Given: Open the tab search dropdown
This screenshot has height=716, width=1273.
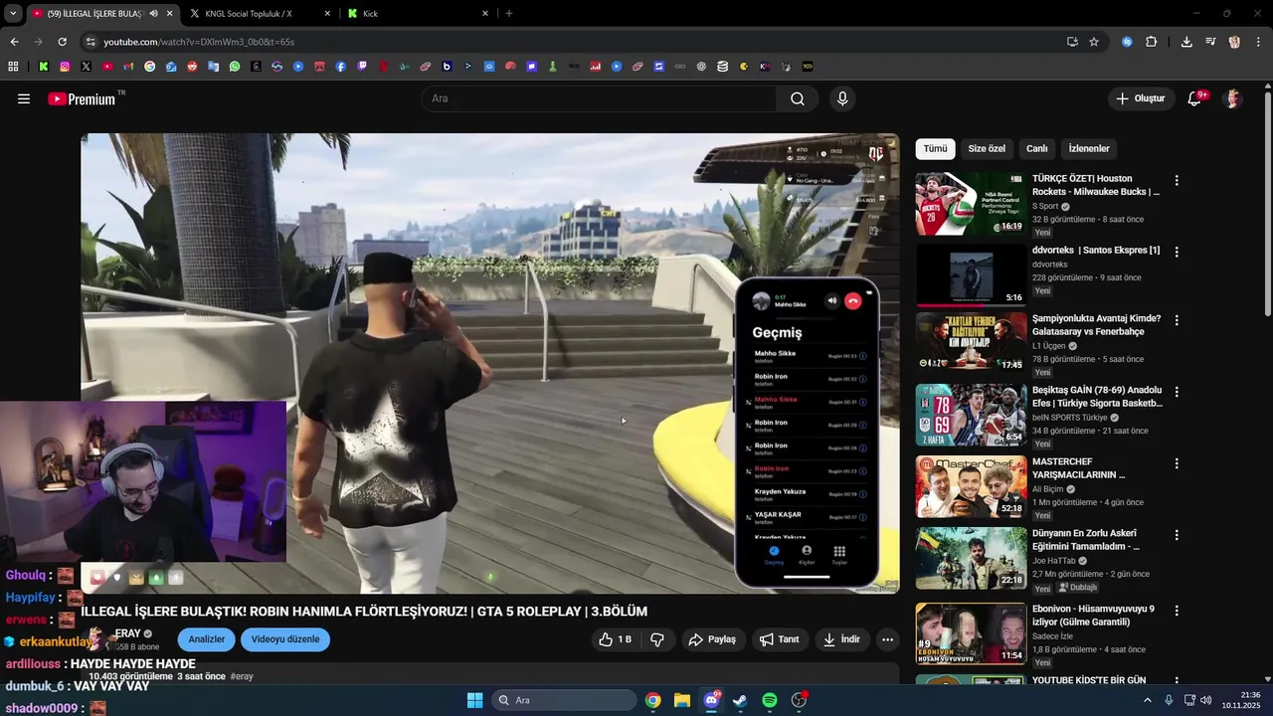Looking at the screenshot, I should click(x=13, y=14).
